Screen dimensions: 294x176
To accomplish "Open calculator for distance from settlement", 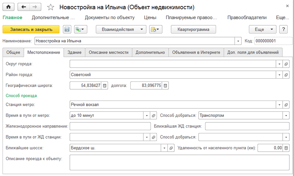I will (x=286, y=148).
